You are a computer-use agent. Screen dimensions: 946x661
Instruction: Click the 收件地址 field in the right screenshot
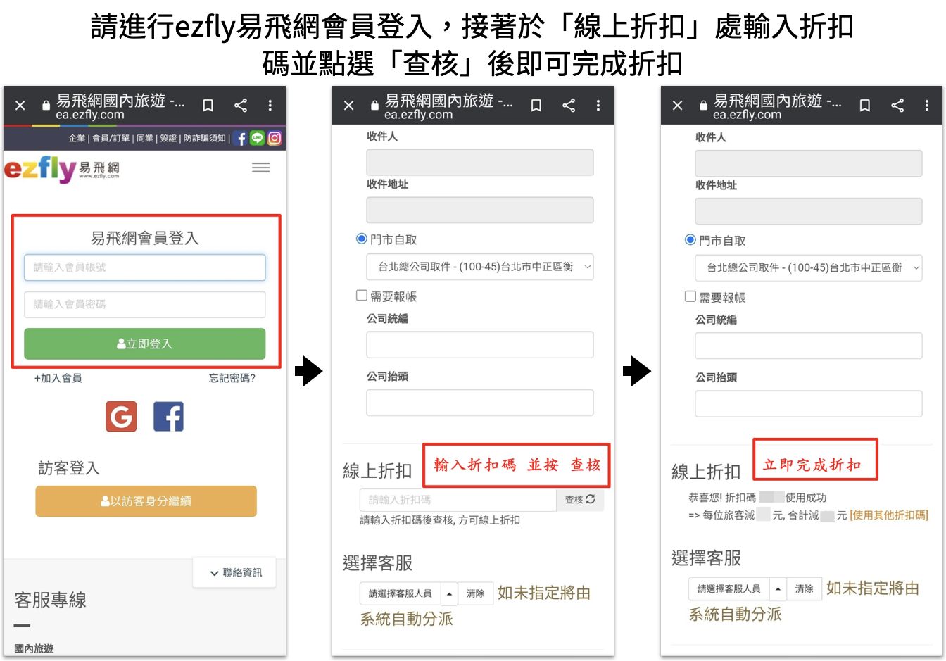(x=809, y=211)
